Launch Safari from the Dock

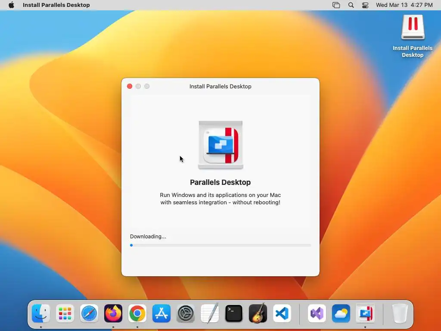[x=89, y=313]
